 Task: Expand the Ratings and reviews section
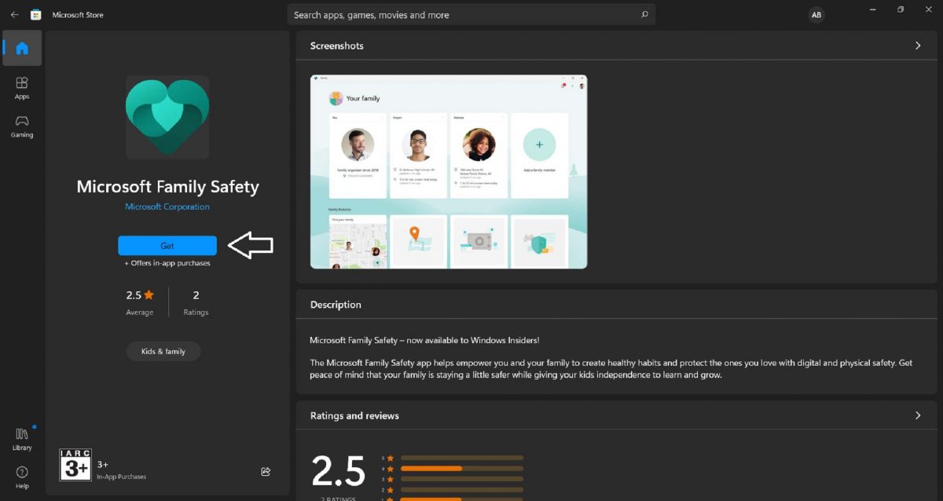(917, 415)
